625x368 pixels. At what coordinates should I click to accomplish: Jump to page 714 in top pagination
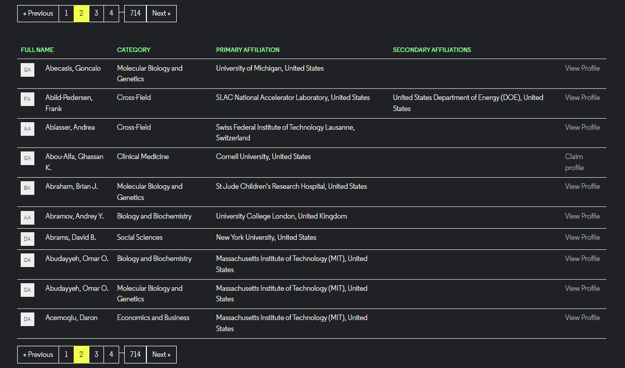click(135, 14)
